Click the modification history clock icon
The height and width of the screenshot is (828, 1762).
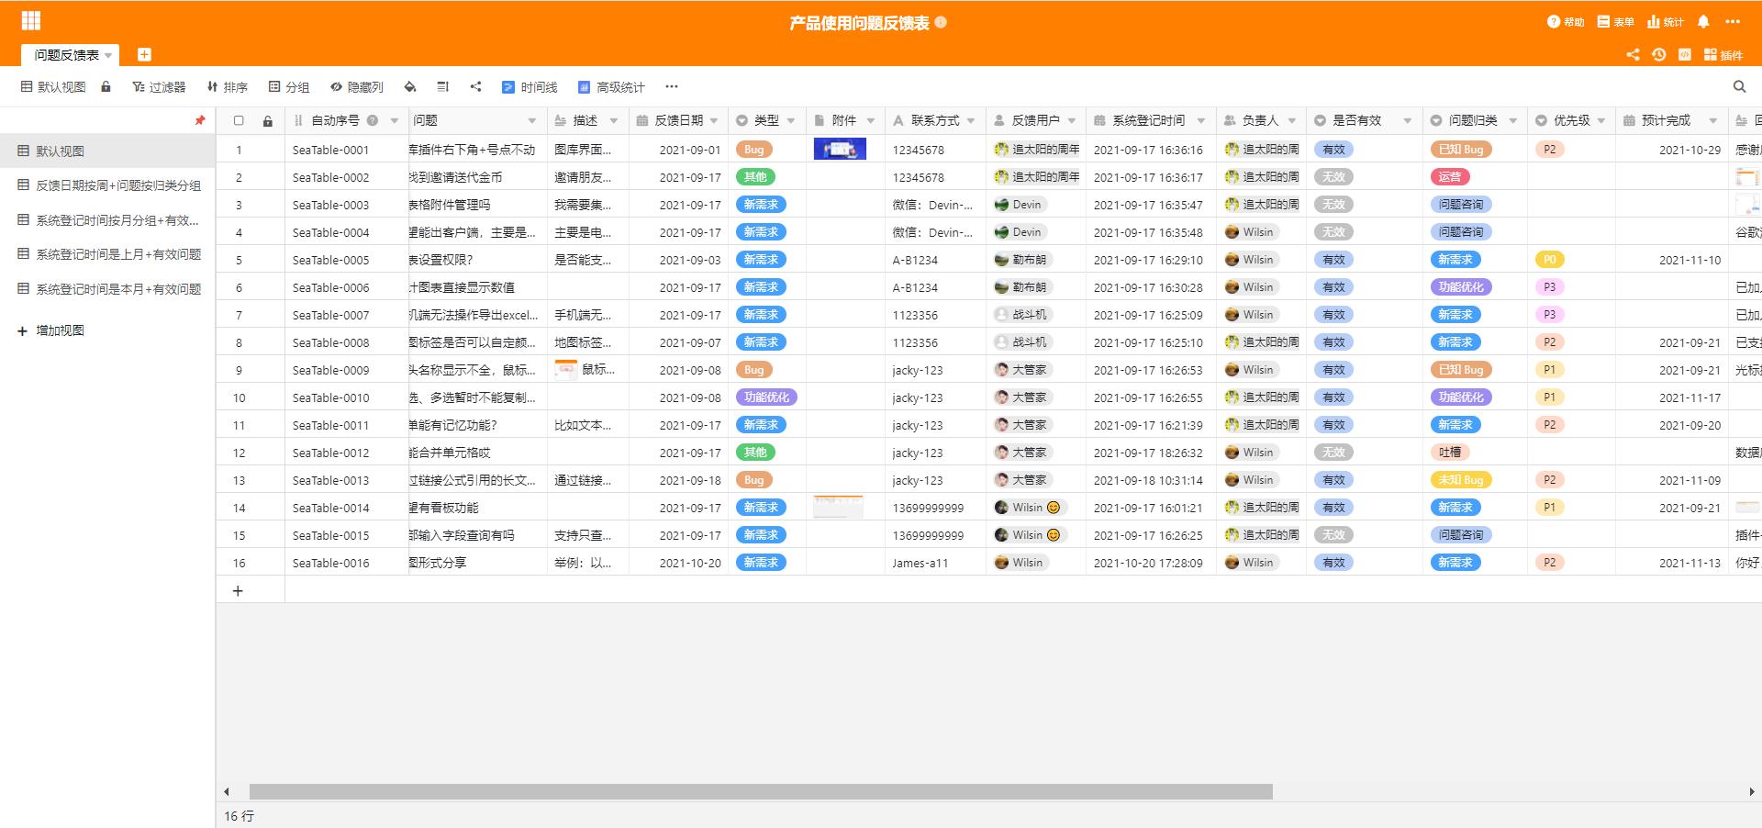pos(1657,55)
